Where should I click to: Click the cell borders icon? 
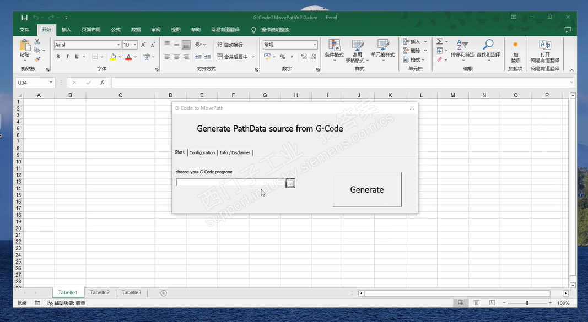click(x=95, y=57)
